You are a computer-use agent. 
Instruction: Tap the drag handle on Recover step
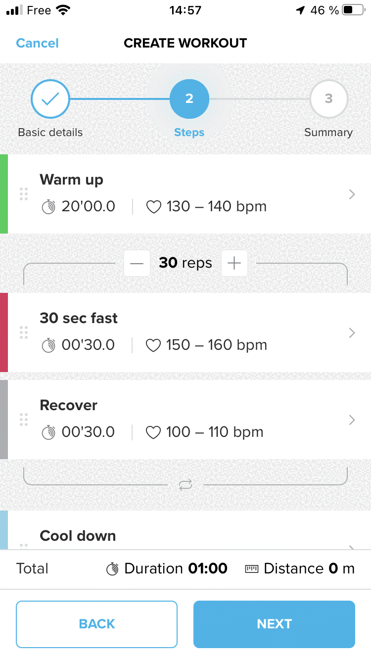click(x=23, y=420)
